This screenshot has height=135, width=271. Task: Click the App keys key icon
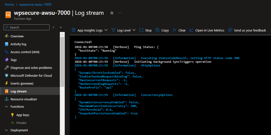[12, 115]
